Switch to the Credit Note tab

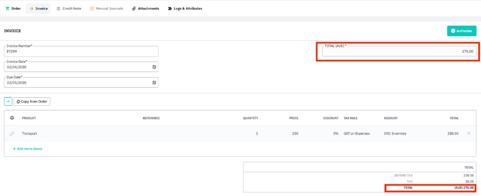point(69,9)
